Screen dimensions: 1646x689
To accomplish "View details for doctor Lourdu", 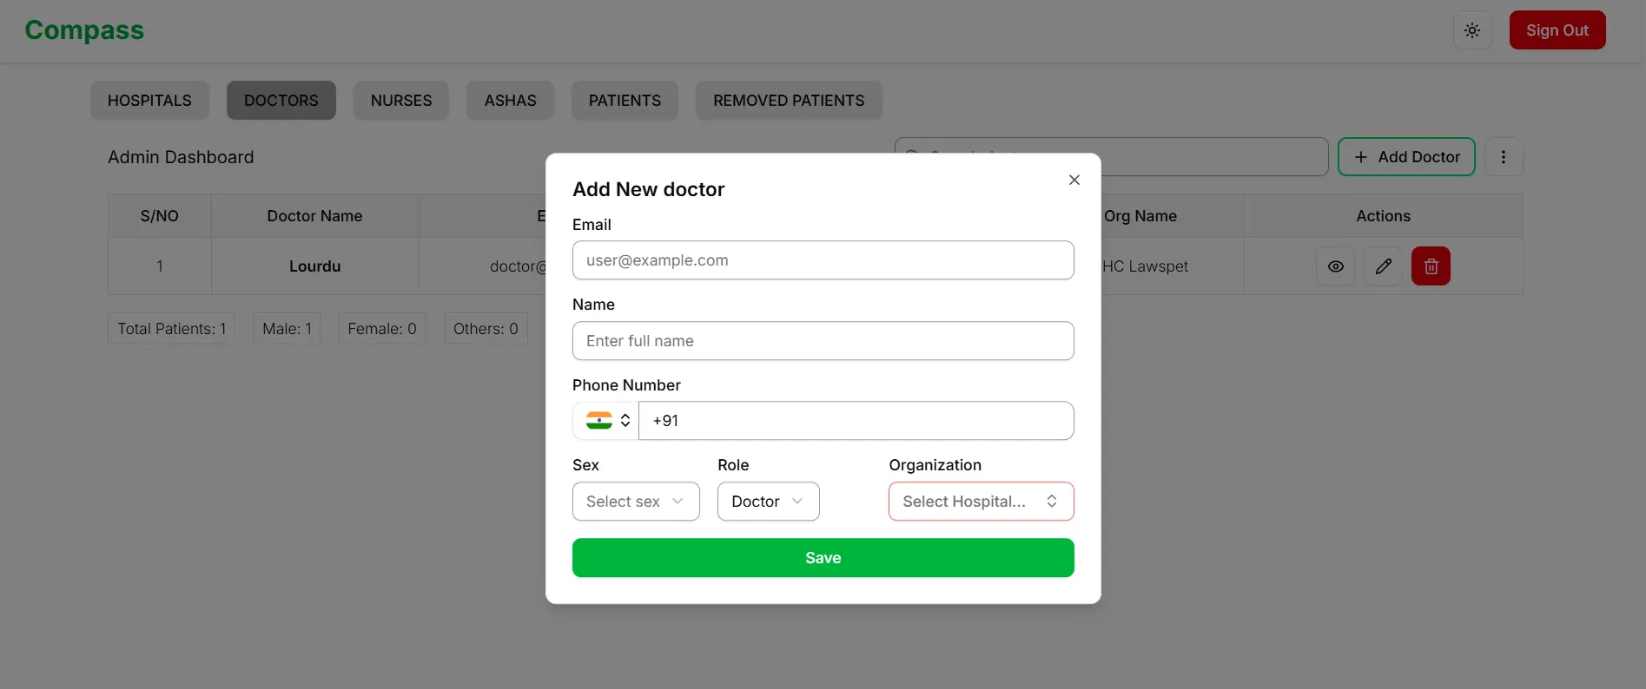I will tap(1336, 266).
